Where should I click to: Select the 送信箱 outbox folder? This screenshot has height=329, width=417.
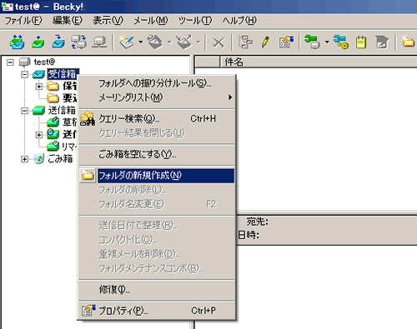(62, 111)
